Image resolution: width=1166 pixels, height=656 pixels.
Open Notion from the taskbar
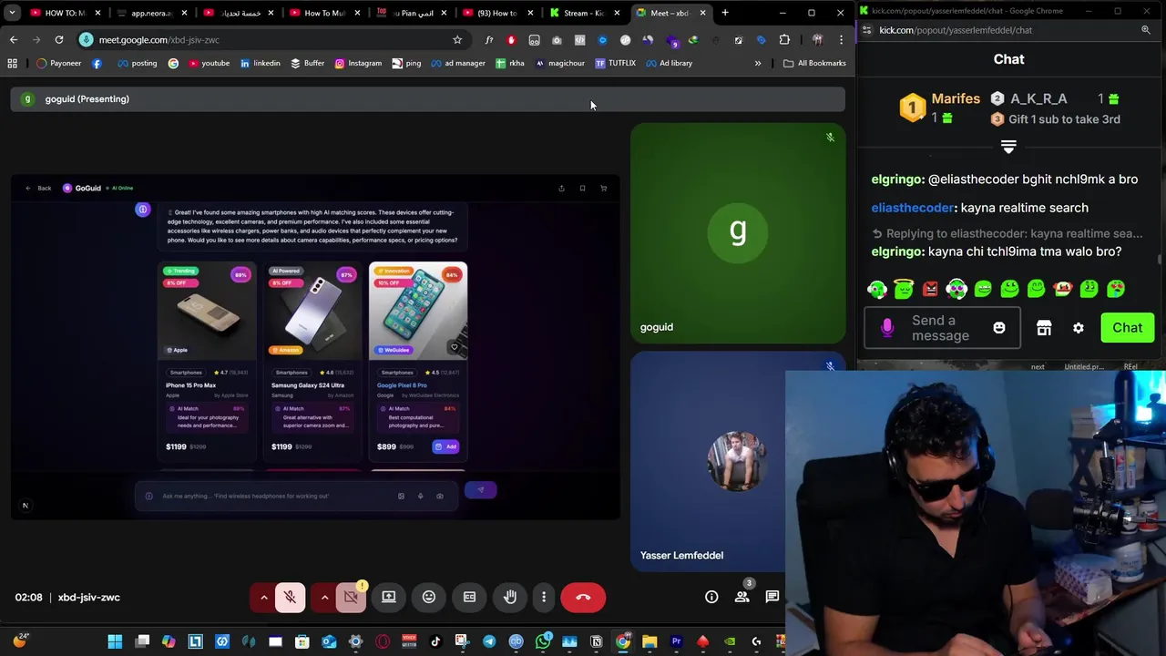597,641
